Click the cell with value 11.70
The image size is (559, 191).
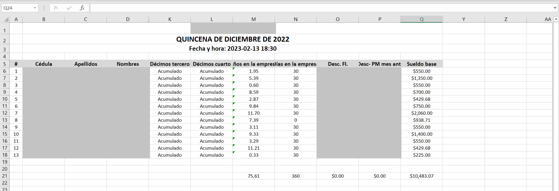tap(254, 113)
